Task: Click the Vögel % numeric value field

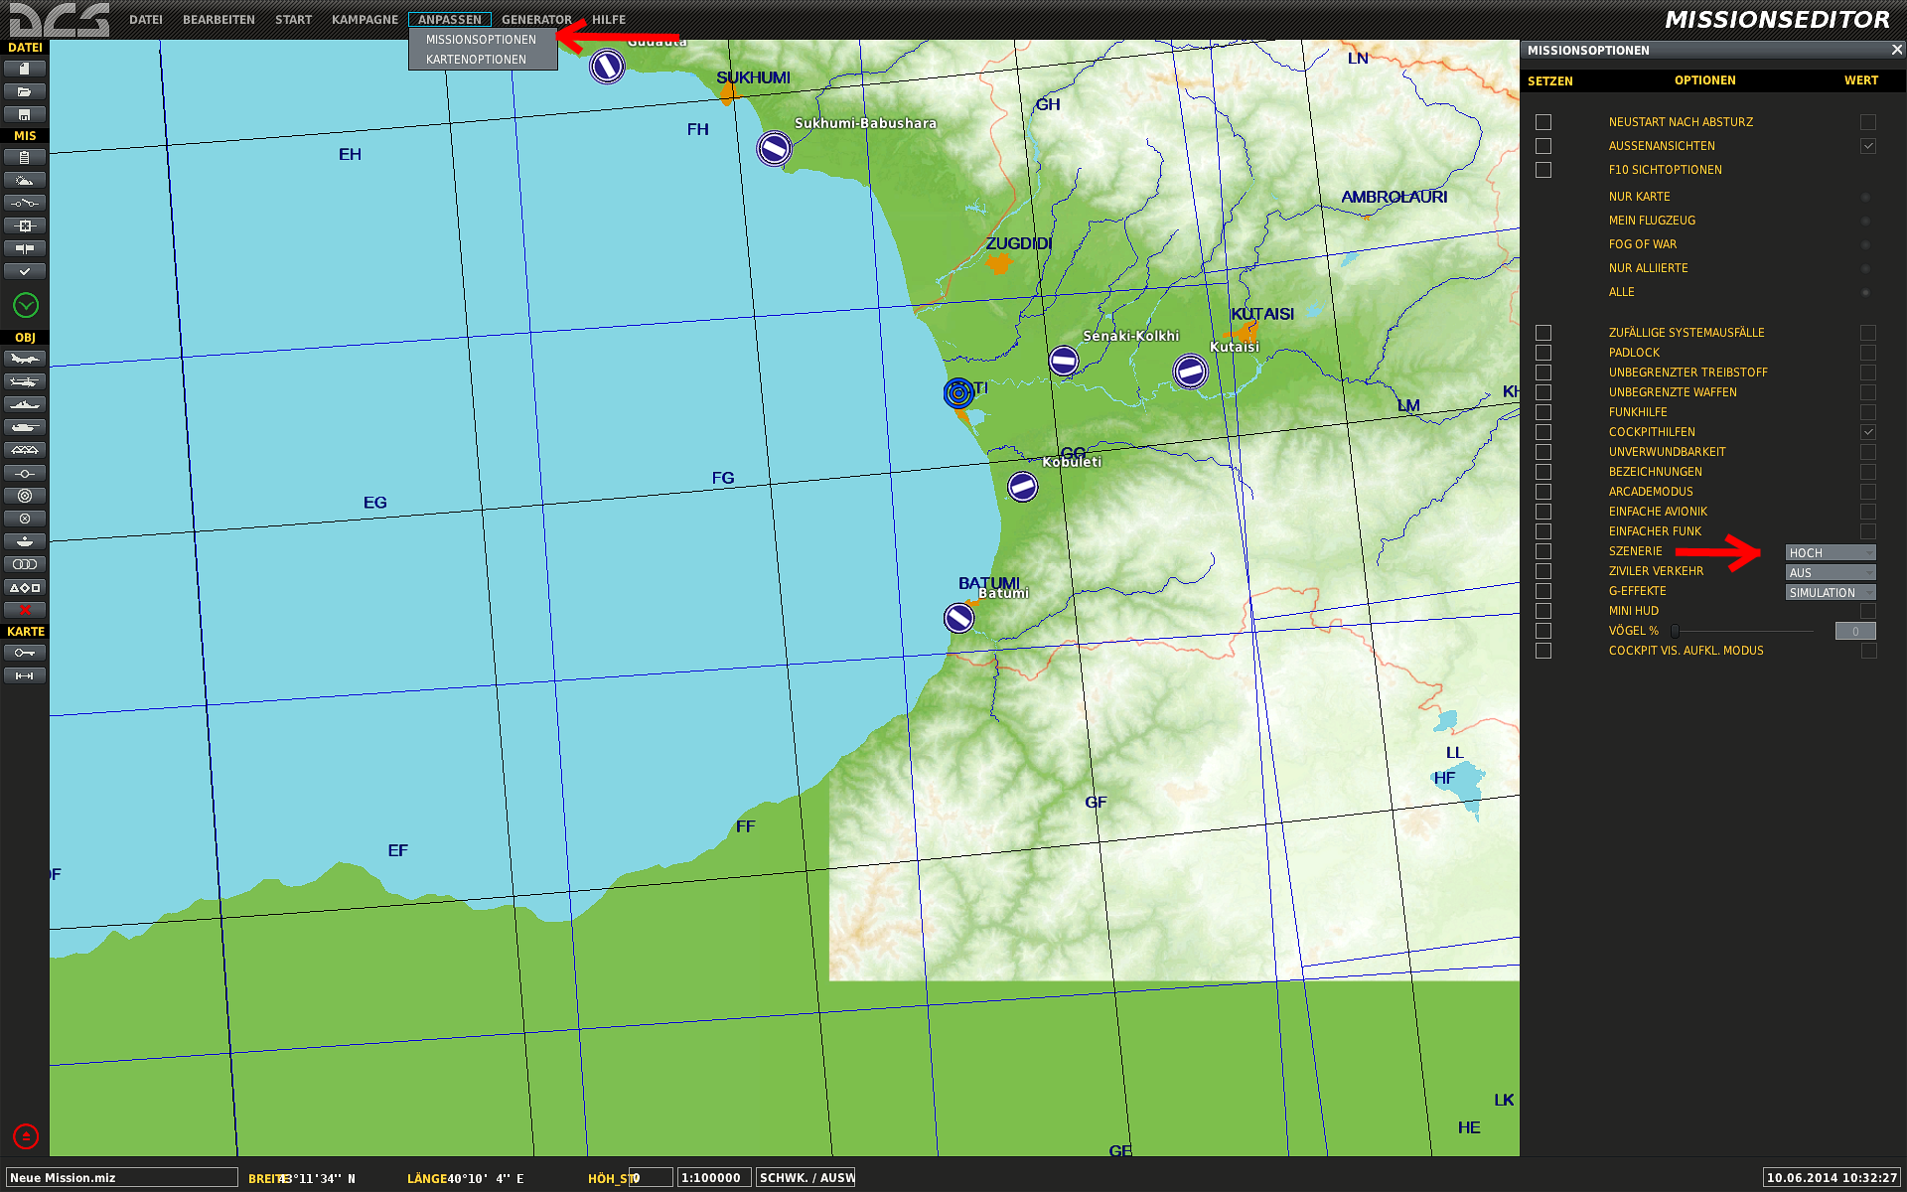Action: [x=1855, y=631]
